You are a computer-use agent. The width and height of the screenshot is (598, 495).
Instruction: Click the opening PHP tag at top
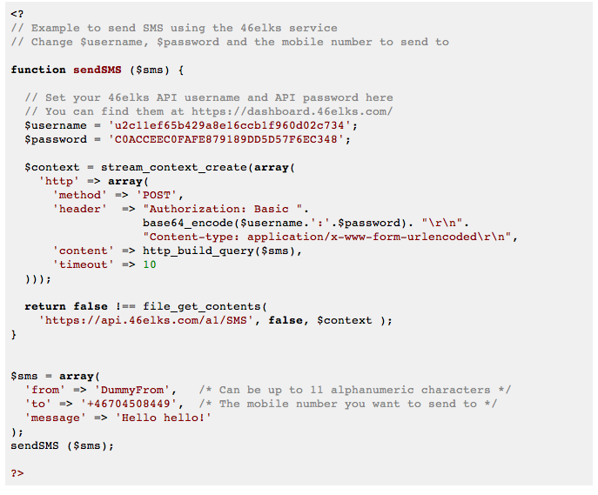coord(17,14)
